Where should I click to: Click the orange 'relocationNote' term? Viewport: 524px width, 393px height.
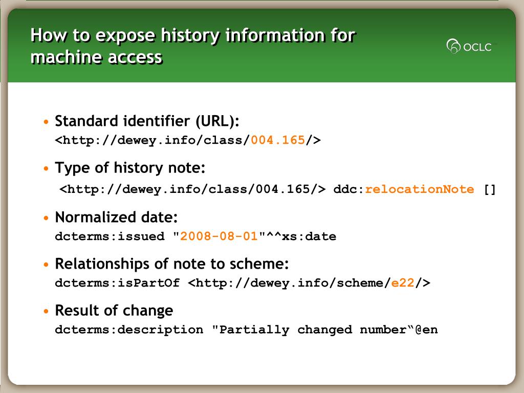(x=420, y=189)
